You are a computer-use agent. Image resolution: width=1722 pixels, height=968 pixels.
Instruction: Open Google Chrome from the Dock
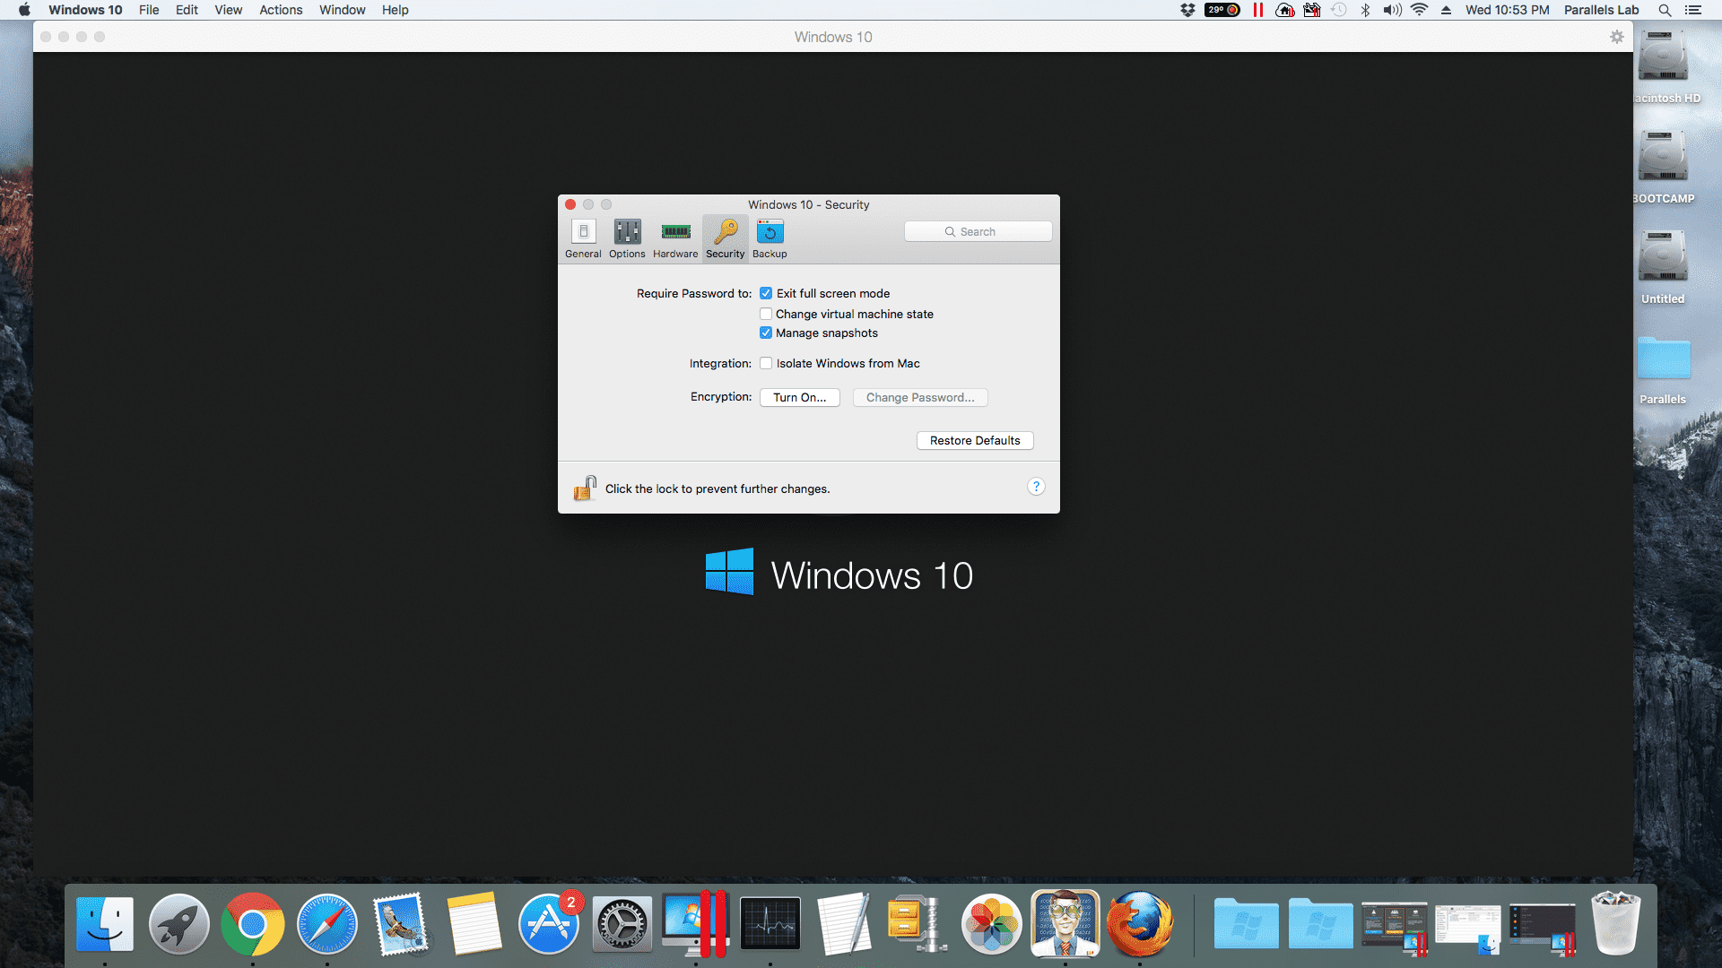[x=253, y=923]
